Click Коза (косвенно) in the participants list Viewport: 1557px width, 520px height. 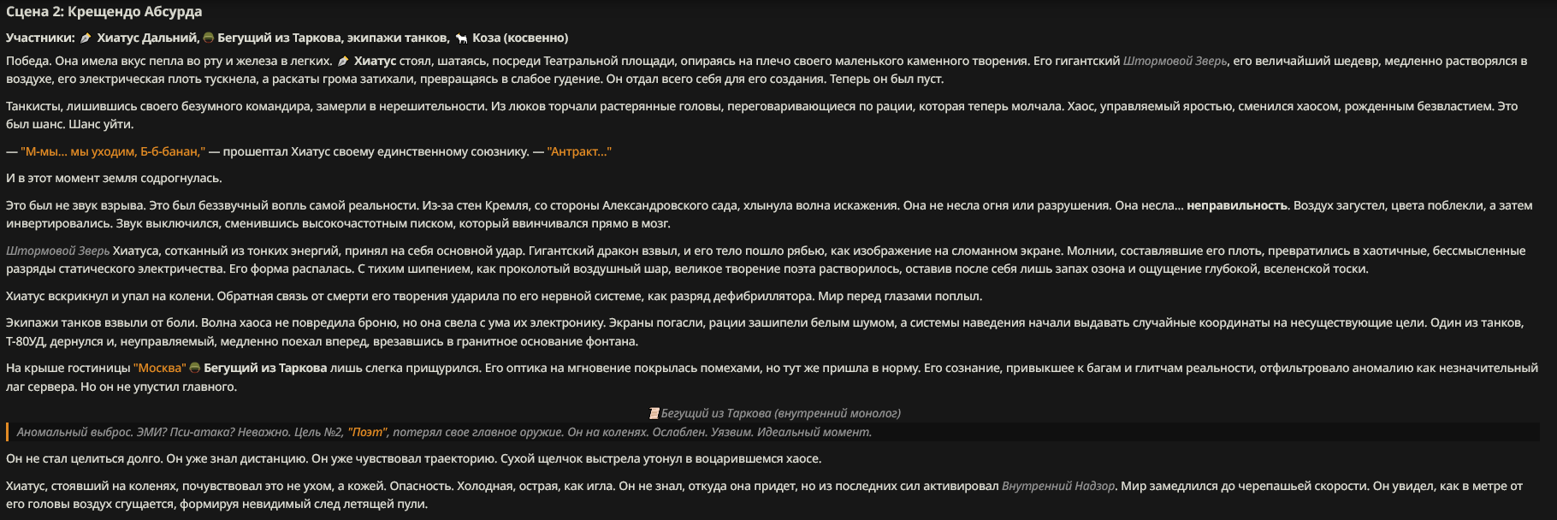pos(520,38)
